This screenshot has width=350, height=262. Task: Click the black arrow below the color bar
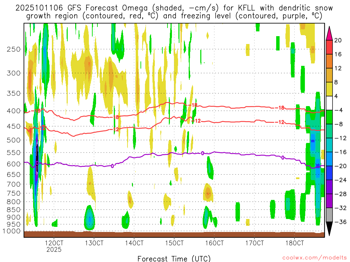(329, 229)
